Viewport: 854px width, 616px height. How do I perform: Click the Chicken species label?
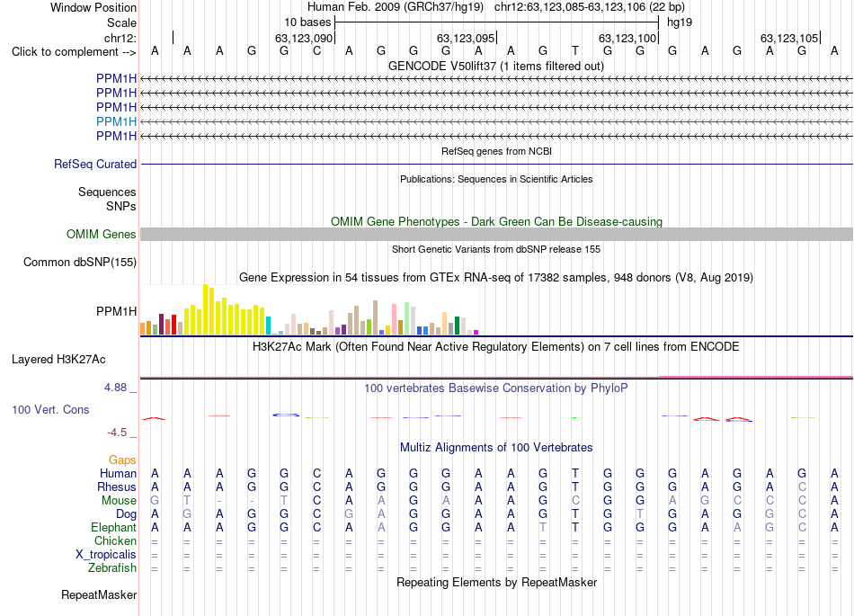pos(115,540)
